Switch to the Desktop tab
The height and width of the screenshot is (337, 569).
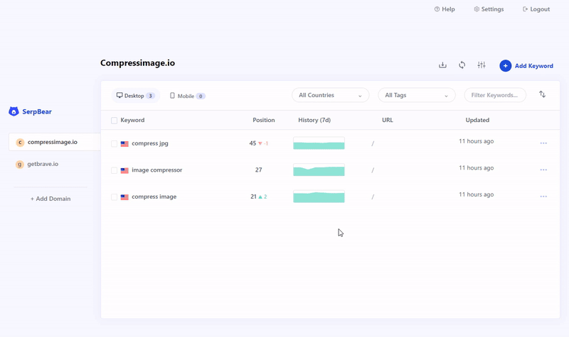coord(135,96)
